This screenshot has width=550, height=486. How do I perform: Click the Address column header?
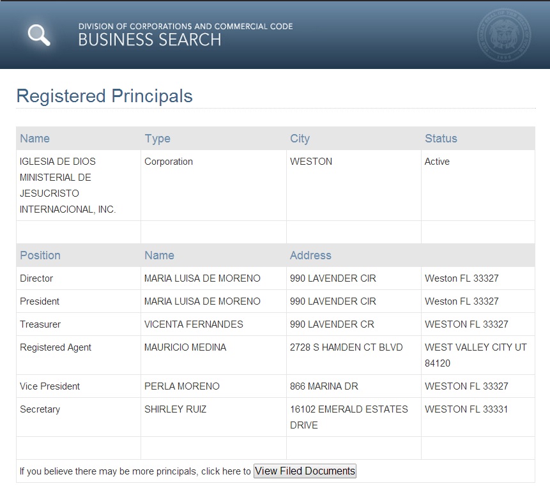(310, 255)
